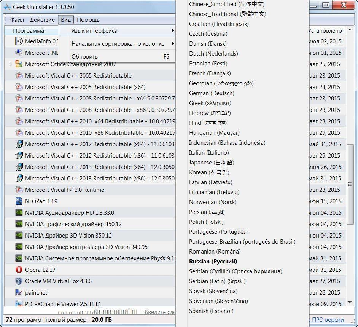Select Chinese_Simplified language
The width and height of the screenshot is (358, 327).
(227, 4)
